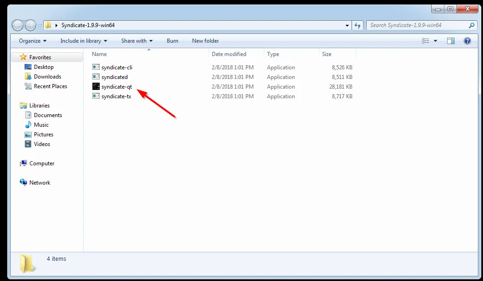The width and height of the screenshot is (483, 281).
Task: Click the 4 items details text
Action: [57, 259]
